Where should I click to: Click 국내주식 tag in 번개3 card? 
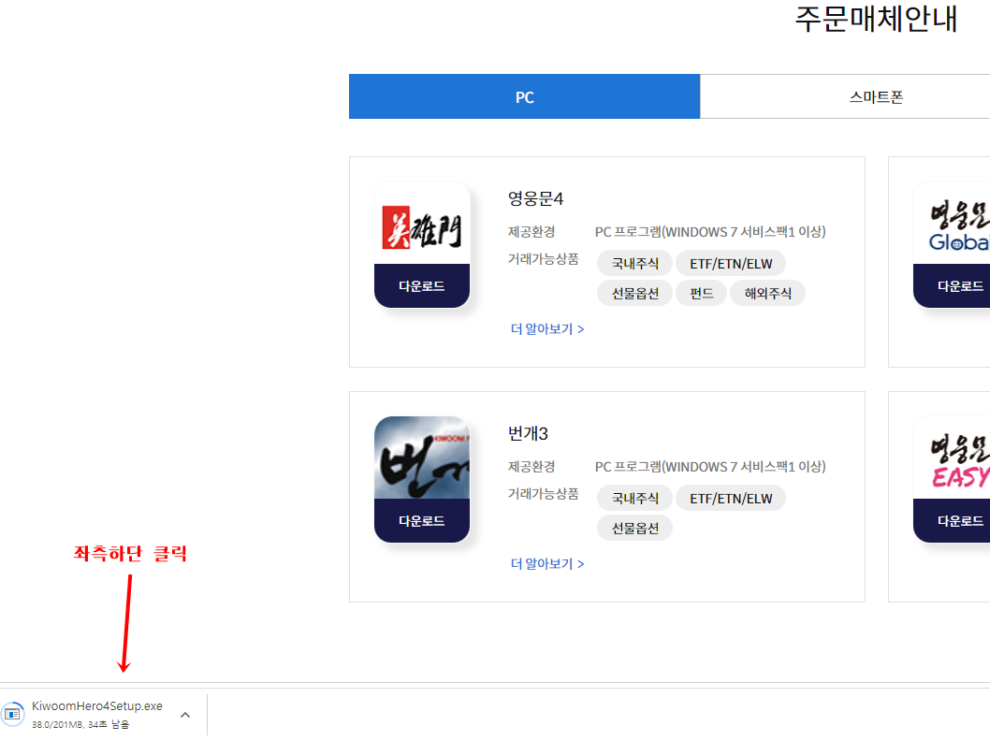click(635, 498)
